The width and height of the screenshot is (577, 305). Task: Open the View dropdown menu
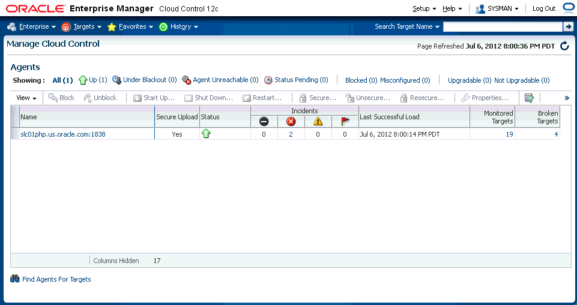tap(26, 98)
